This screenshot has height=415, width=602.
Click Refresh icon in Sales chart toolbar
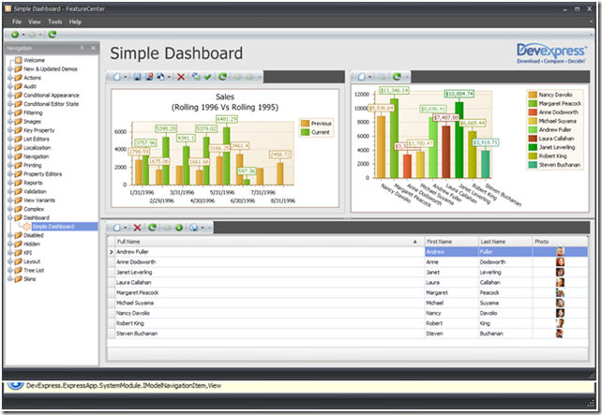coord(222,77)
